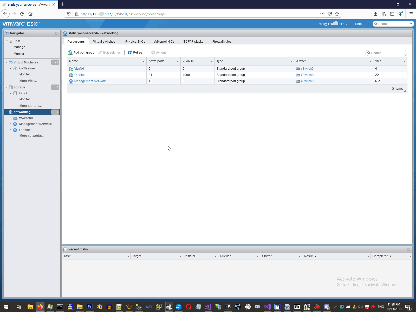Expand the Management Network tree node
The height and width of the screenshot is (312, 416).
point(10,124)
